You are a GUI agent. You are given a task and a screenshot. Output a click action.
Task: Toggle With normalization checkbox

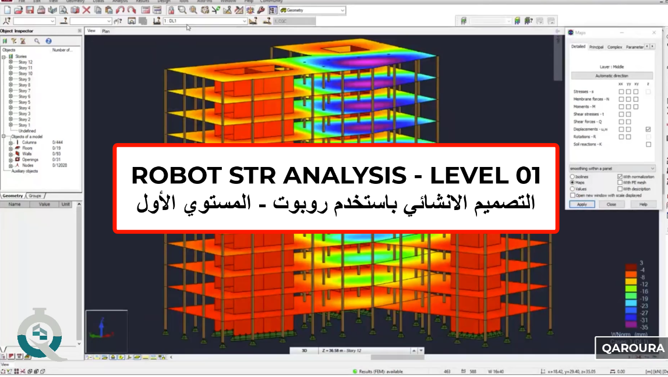(620, 177)
